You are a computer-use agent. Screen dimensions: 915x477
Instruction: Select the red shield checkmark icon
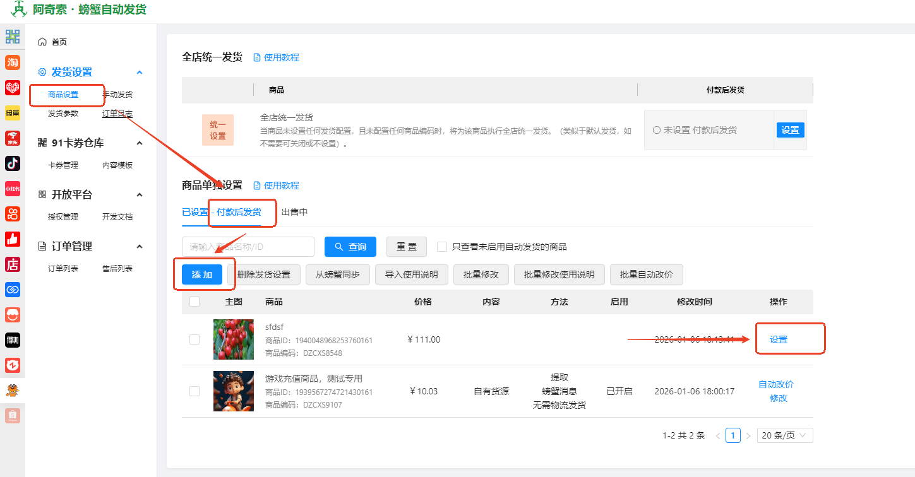(13, 365)
